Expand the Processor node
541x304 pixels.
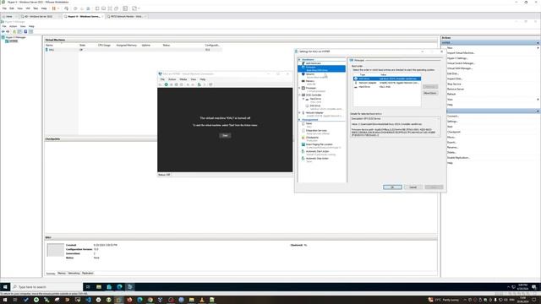299,88
